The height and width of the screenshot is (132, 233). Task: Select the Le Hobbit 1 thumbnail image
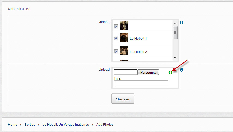pos(124,38)
